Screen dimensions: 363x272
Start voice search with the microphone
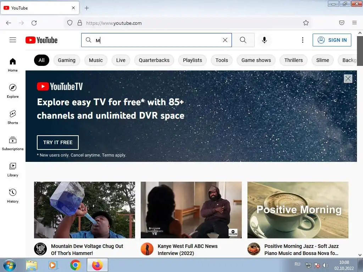click(264, 40)
